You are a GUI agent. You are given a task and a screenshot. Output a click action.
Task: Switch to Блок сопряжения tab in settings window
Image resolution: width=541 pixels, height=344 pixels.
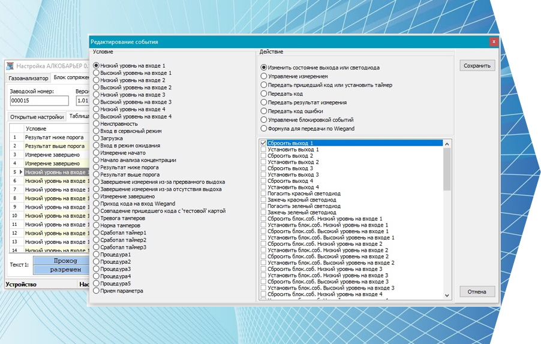(x=70, y=77)
